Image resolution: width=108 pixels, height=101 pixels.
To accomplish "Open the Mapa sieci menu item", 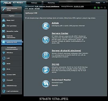I will click(x=12, y=20).
